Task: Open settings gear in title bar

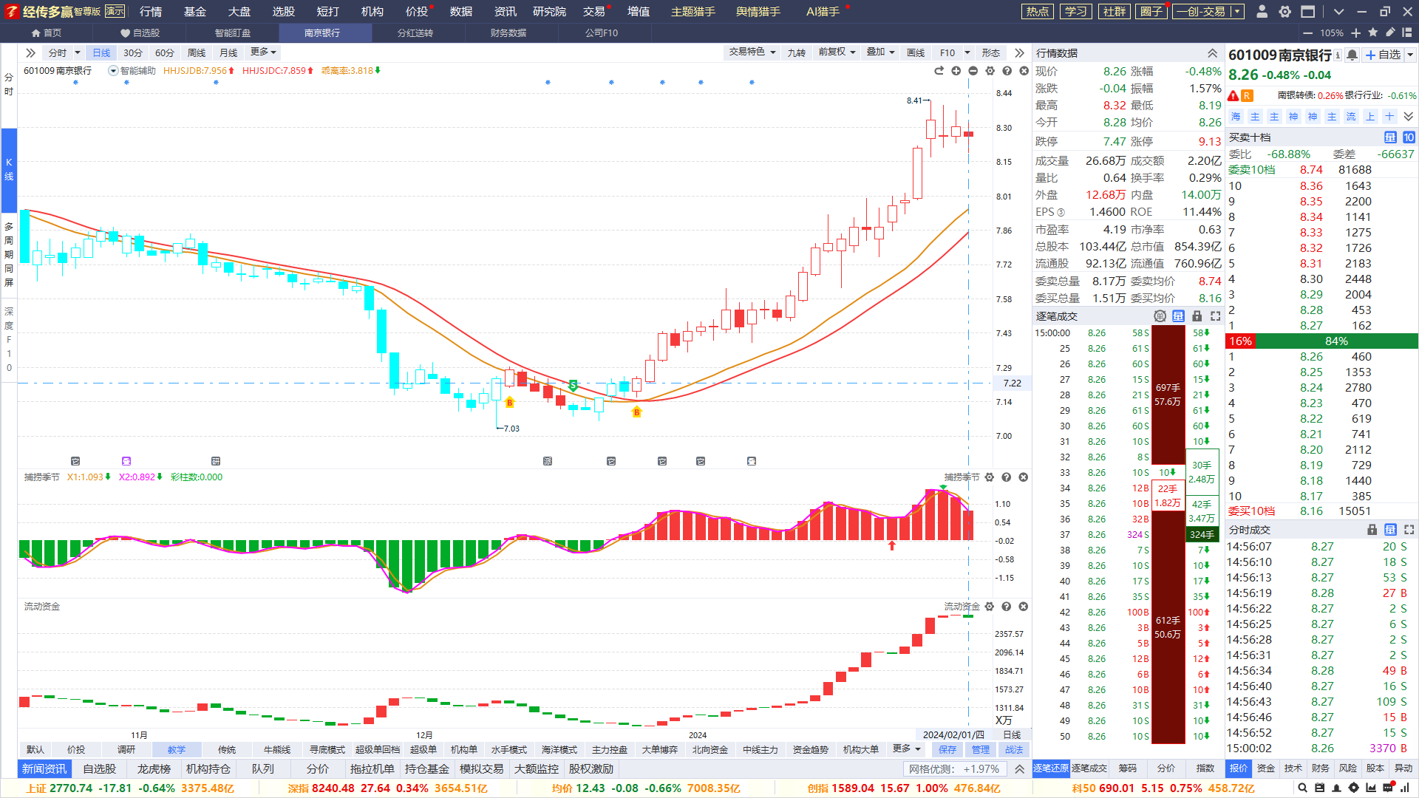Action: point(1285,12)
